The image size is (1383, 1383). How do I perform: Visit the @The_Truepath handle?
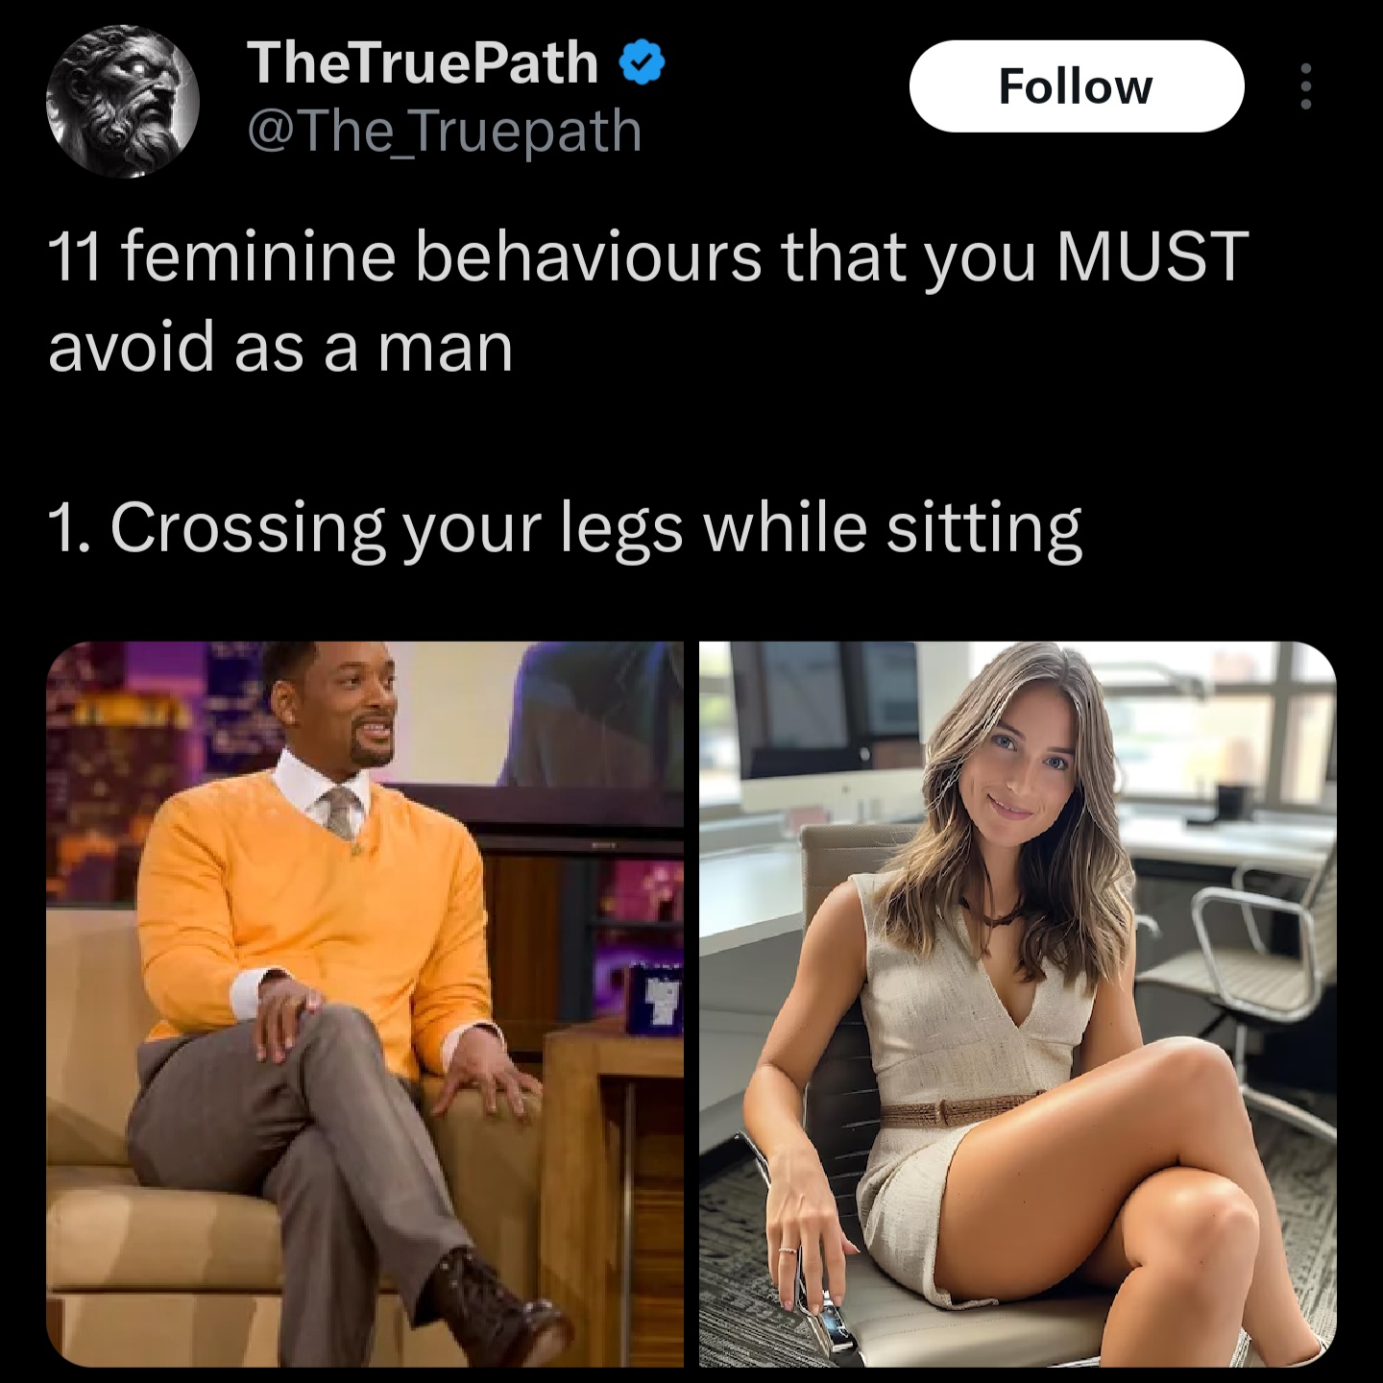click(x=445, y=132)
